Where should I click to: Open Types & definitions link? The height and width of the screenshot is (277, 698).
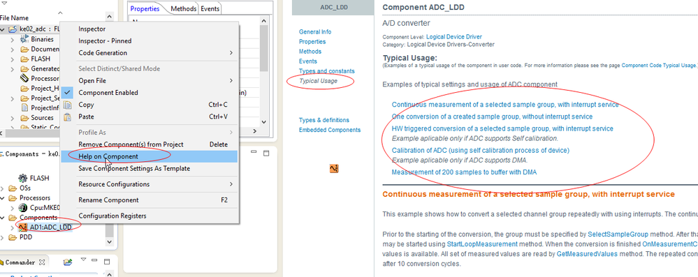(x=324, y=120)
